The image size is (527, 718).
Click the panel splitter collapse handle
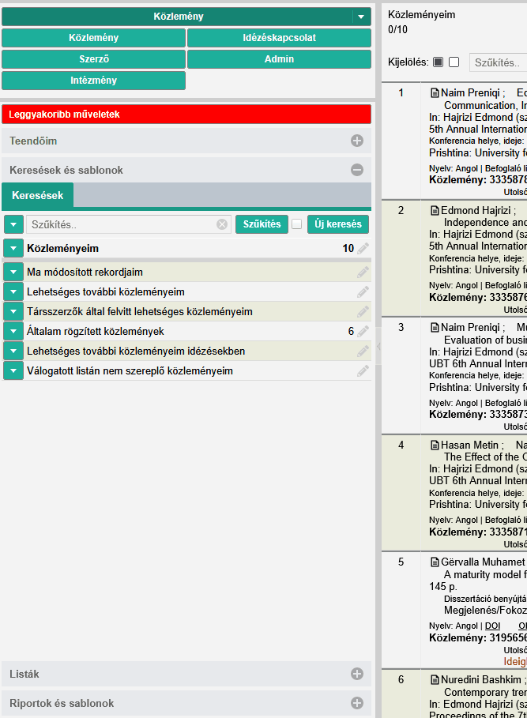pyautogui.click(x=378, y=346)
